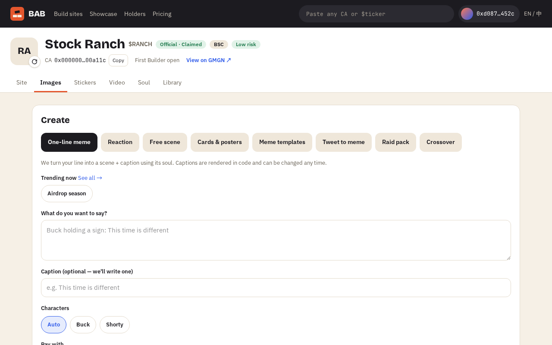Click the refresh icon on the RA avatar
The image size is (552, 345).
click(34, 62)
